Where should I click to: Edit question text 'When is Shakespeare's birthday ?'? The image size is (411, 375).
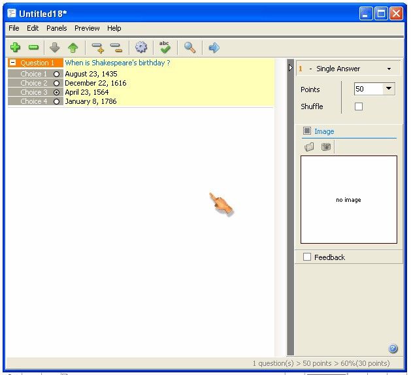pyautogui.click(x=118, y=63)
